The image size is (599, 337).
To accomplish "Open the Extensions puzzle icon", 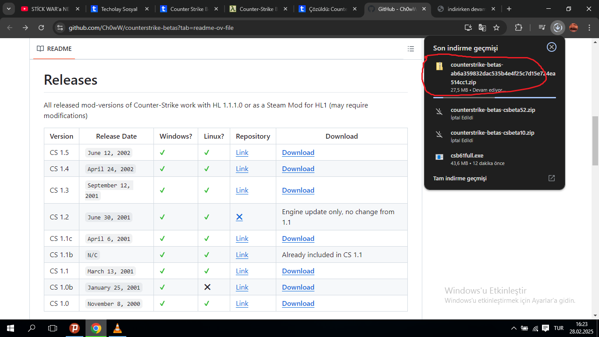I will click(518, 28).
